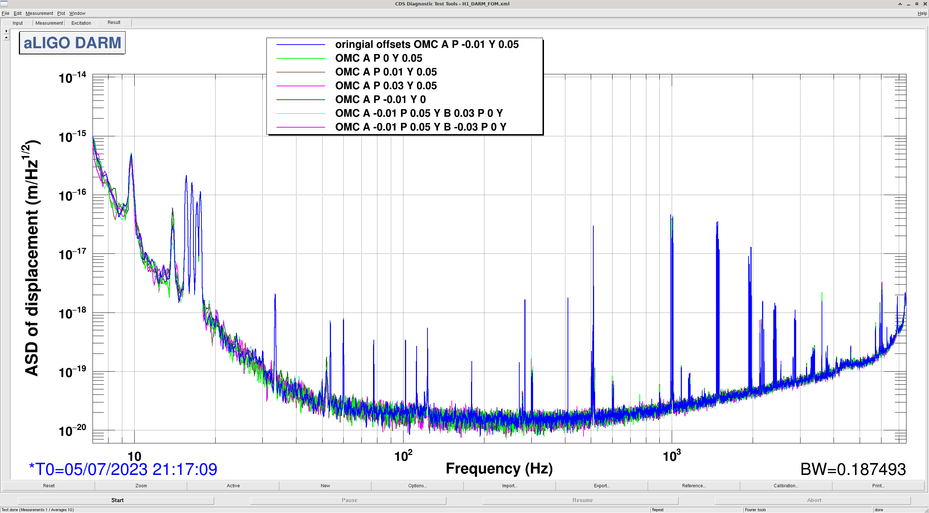Image resolution: width=929 pixels, height=513 pixels.
Task: Click the right-pointing arrow panel toggle
Action: click(x=6, y=31)
